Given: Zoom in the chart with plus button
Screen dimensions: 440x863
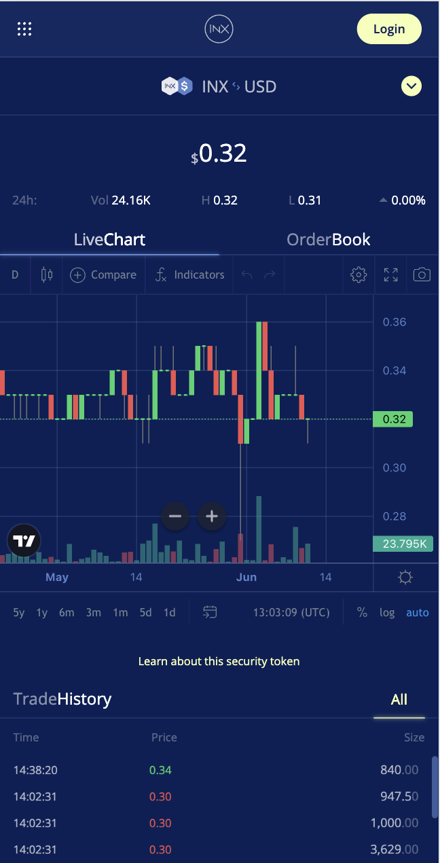Looking at the screenshot, I should click(212, 516).
